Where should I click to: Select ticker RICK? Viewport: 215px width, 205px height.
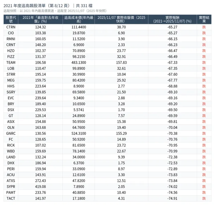(x=11, y=145)
